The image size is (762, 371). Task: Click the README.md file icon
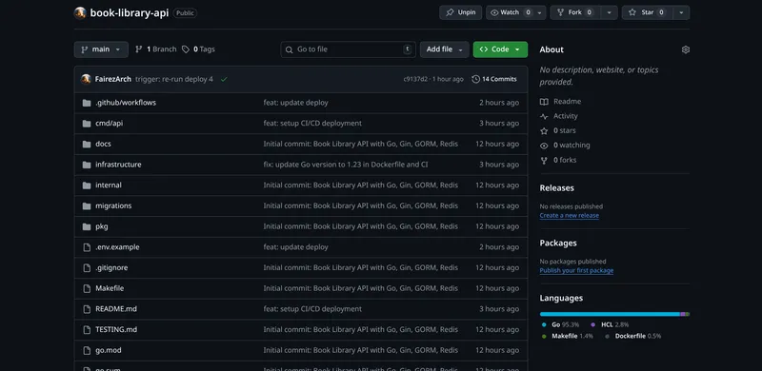[87, 309]
